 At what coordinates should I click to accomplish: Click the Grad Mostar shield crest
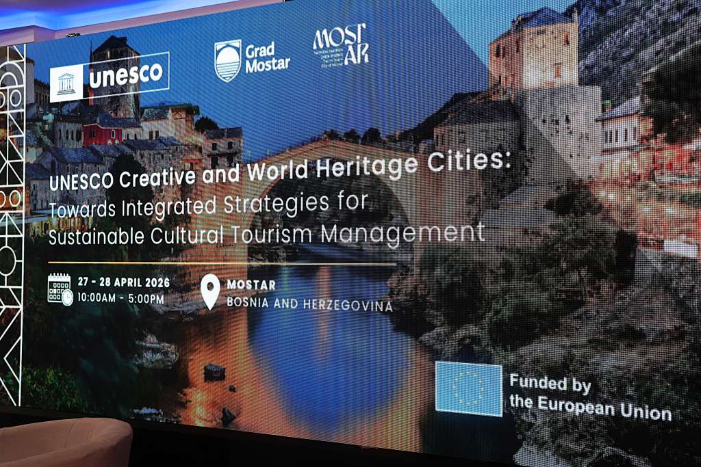227,61
